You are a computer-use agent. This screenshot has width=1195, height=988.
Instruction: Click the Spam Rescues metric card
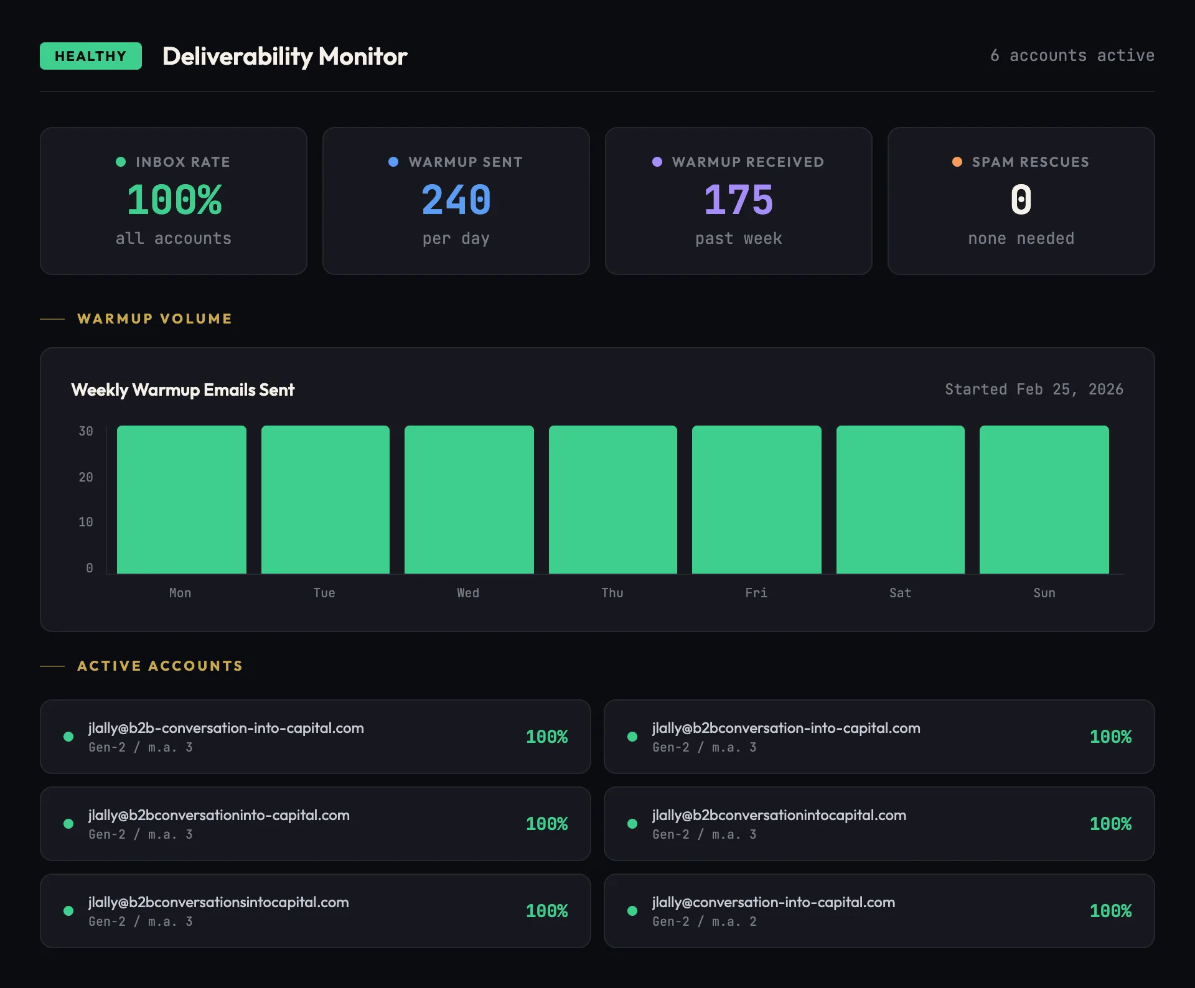pyautogui.click(x=1021, y=200)
